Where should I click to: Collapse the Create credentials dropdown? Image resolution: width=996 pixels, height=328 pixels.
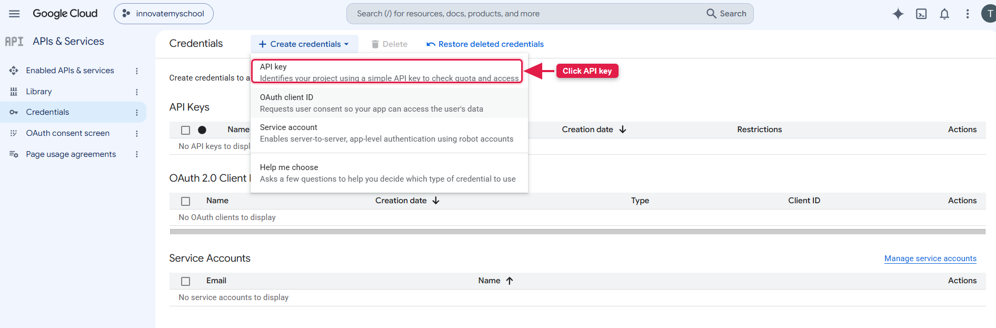(x=304, y=44)
